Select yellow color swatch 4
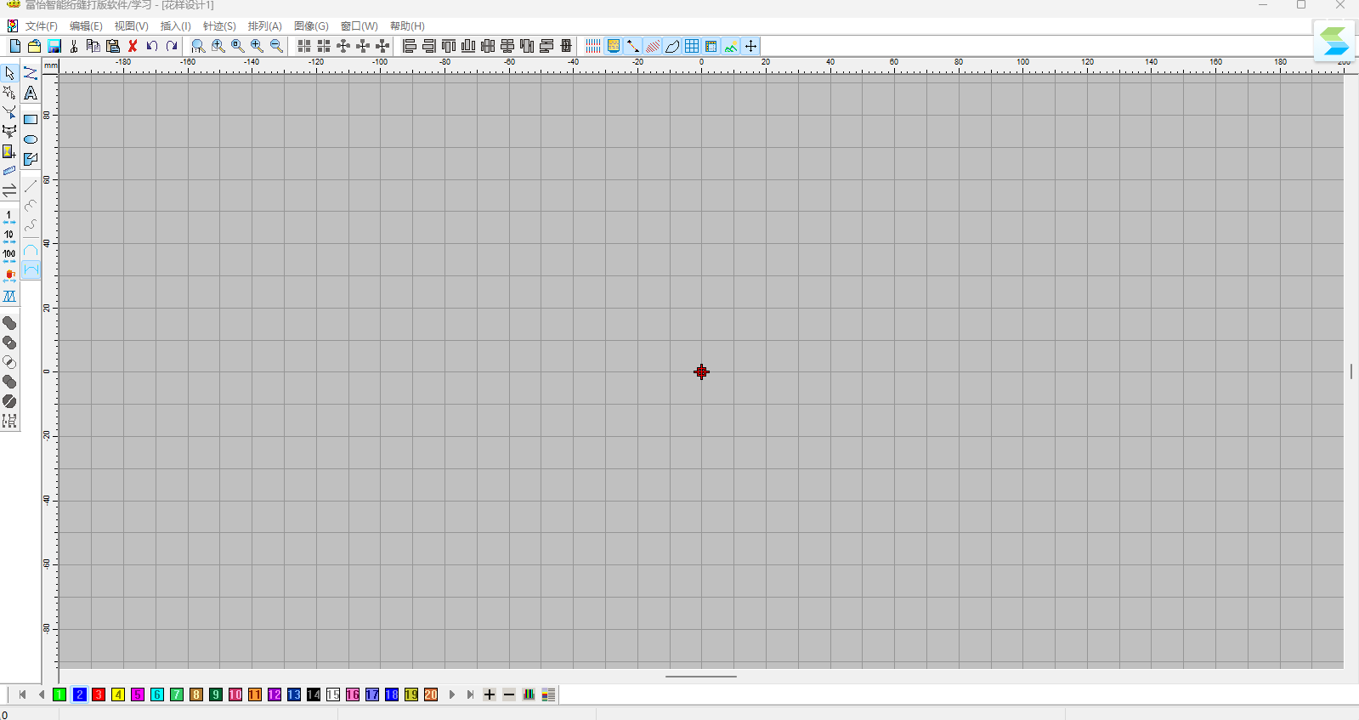This screenshot has width=1359, height=720. (118, 694)
